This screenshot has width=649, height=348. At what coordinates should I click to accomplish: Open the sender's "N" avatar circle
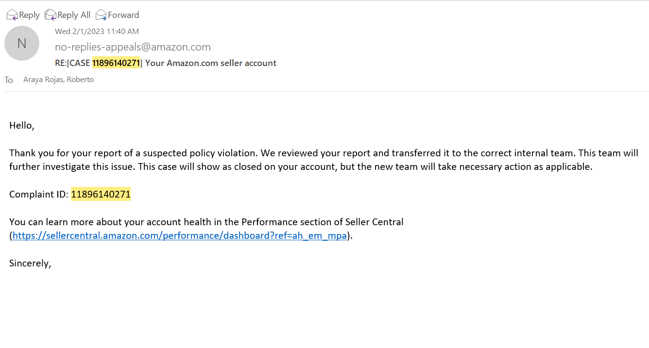click(22, 43)
